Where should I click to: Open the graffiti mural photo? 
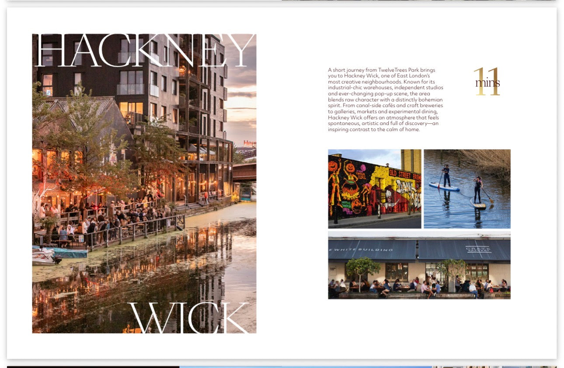375,189
